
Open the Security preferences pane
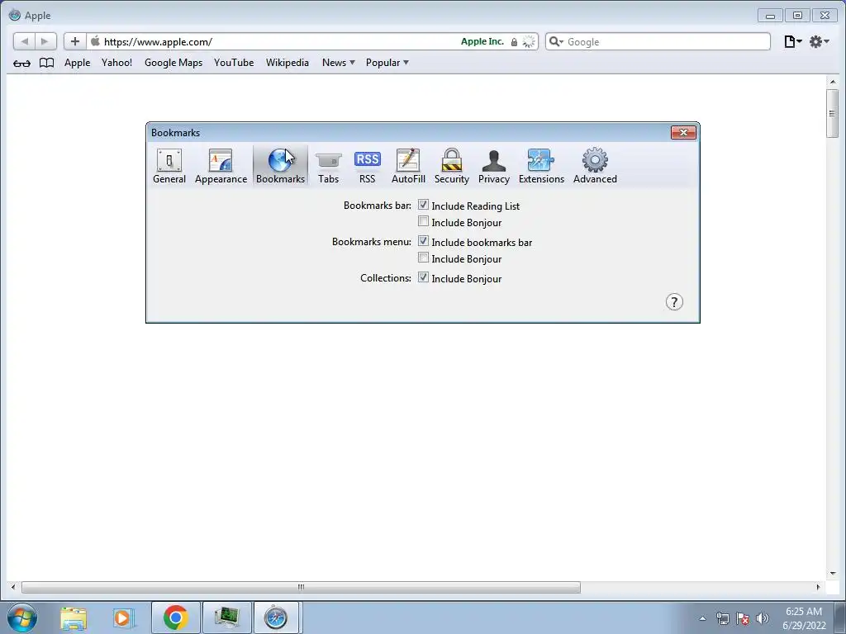452,166
